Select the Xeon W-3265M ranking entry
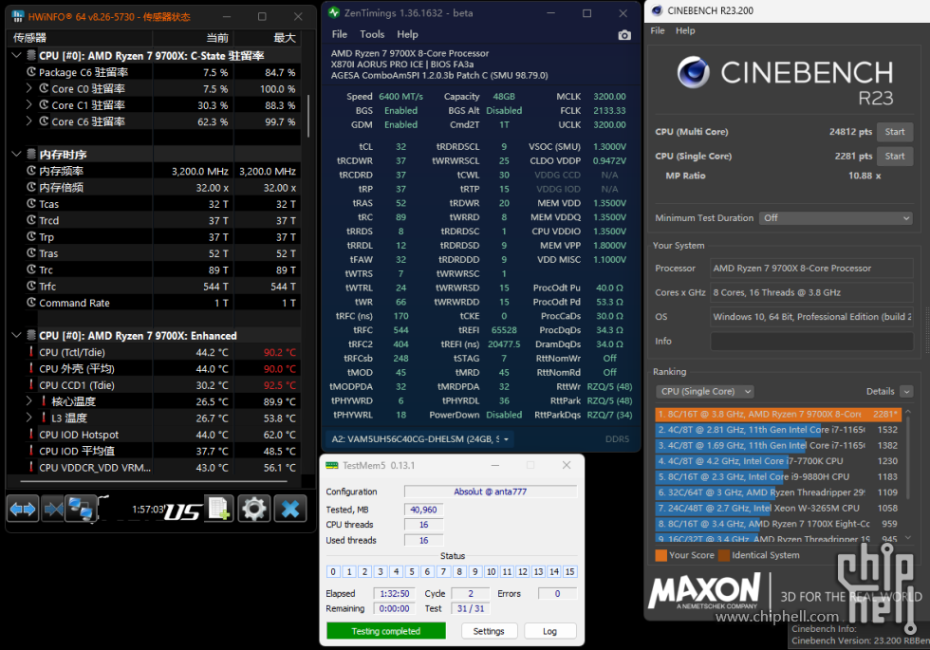 point(777,509)
